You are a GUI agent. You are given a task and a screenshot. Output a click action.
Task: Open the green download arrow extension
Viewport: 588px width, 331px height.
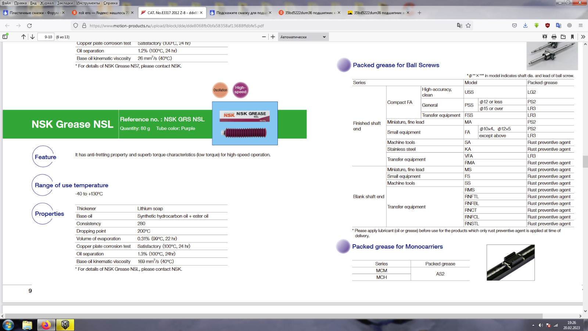click(537, 25)
